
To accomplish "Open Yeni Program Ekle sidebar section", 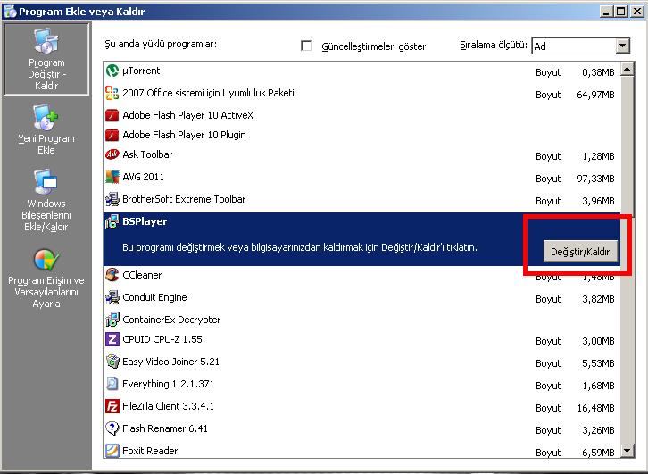I will 46,129.
